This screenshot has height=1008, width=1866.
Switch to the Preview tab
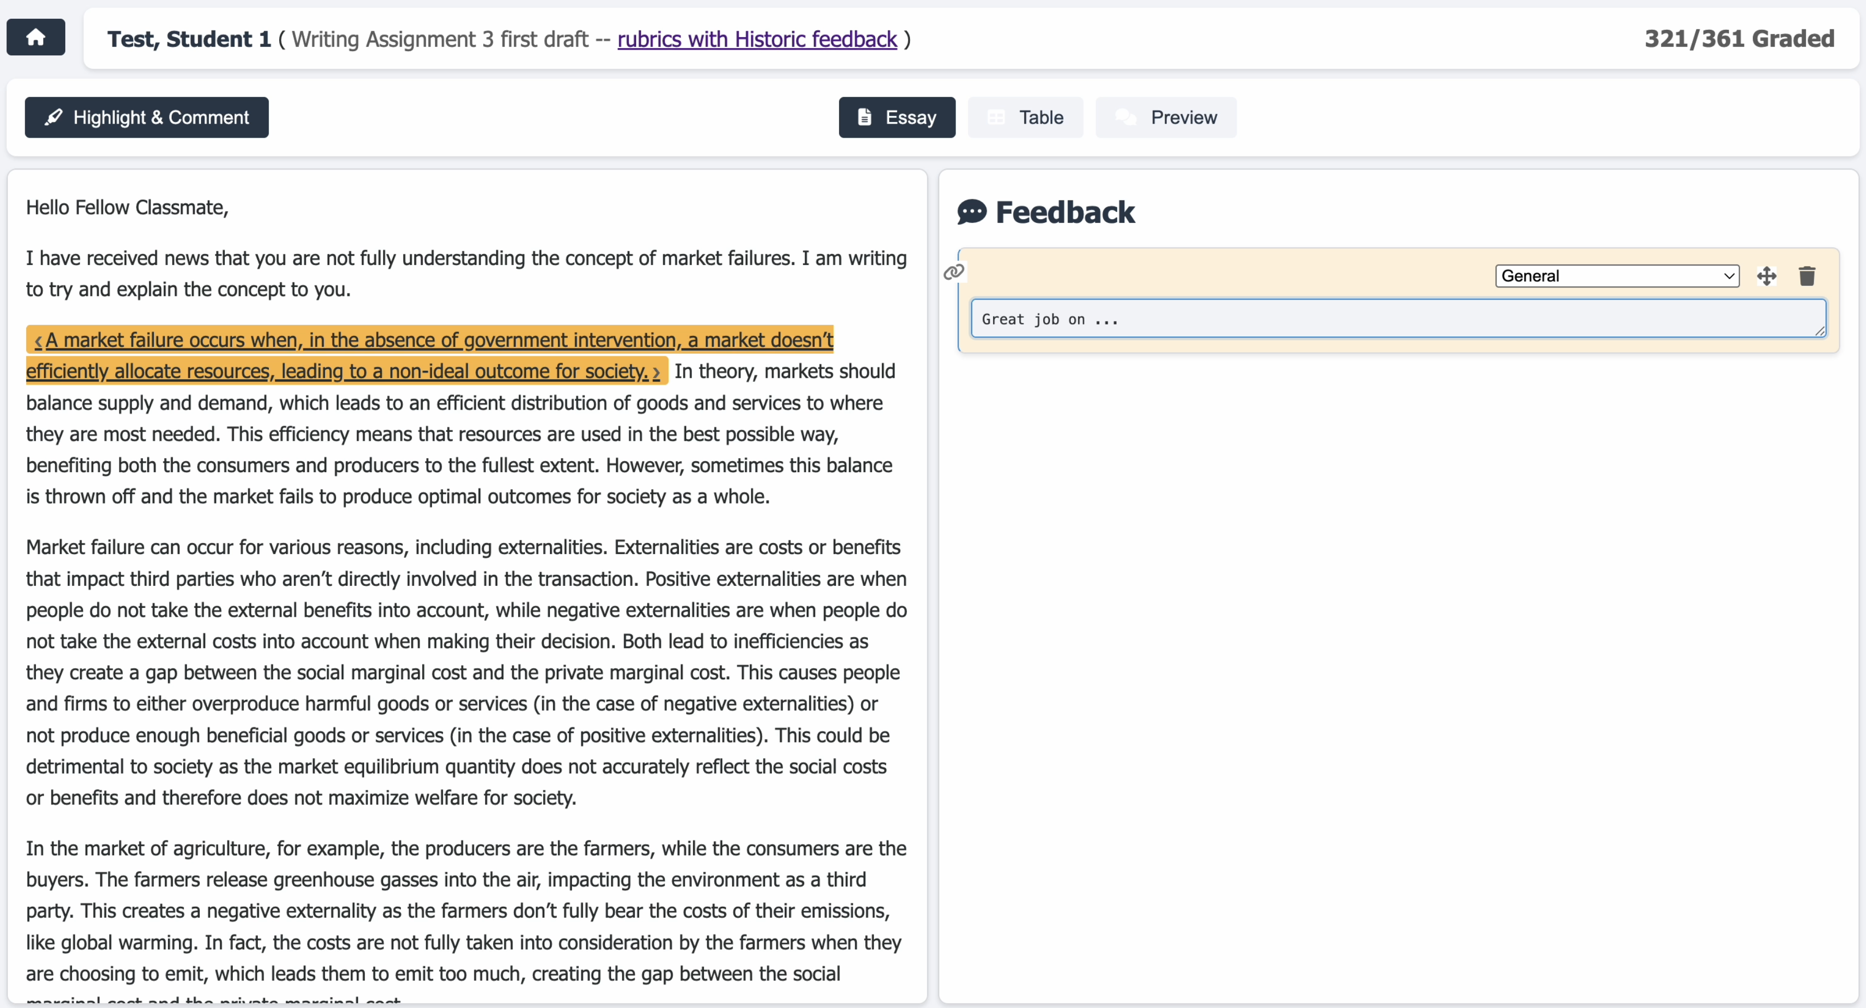[1166, 117]
